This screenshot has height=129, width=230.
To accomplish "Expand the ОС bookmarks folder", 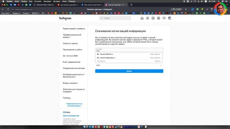I will pos(43,13).
